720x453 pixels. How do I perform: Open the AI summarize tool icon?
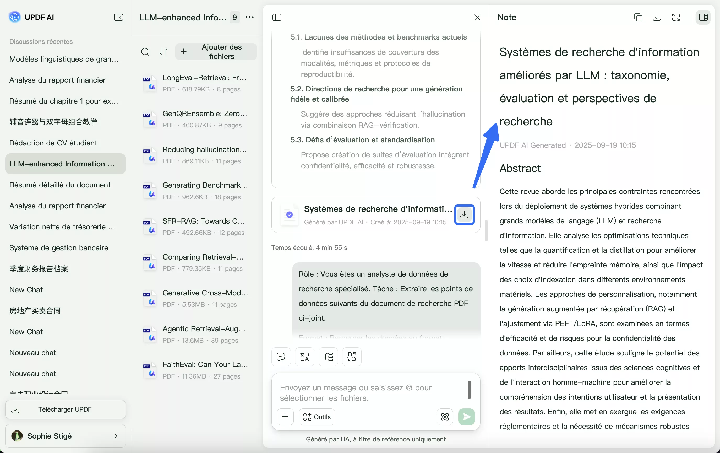pos(281,357)
